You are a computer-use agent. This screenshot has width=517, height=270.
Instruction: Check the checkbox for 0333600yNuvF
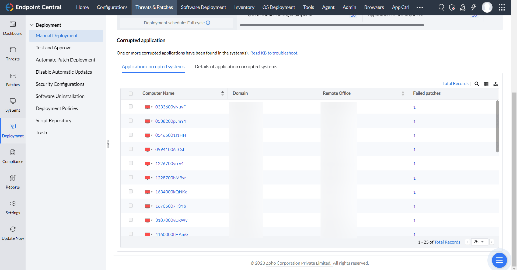131,106
